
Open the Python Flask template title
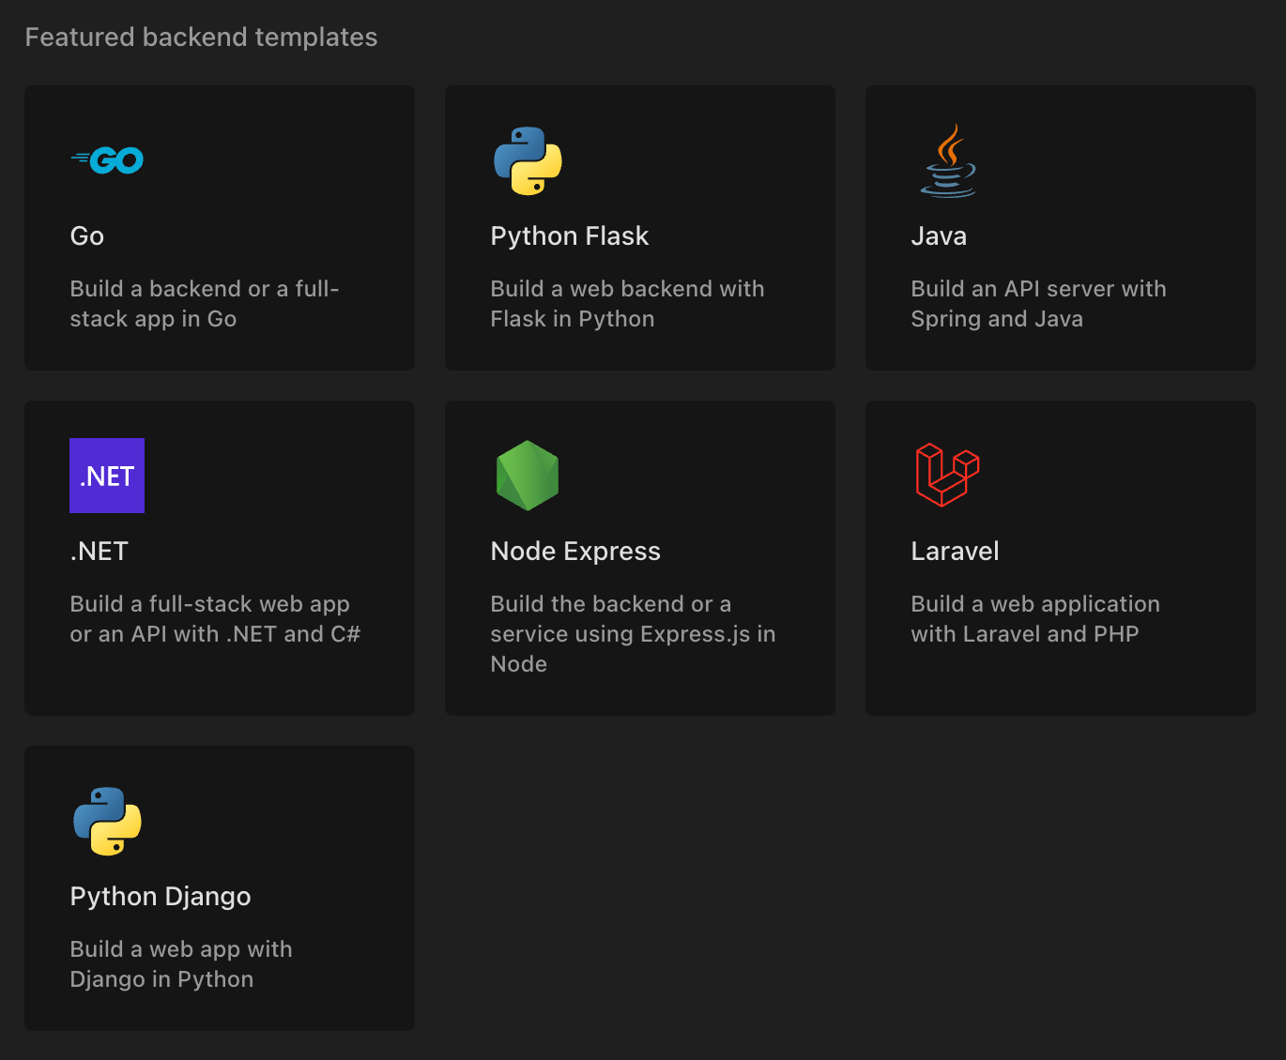pos(570,236)
